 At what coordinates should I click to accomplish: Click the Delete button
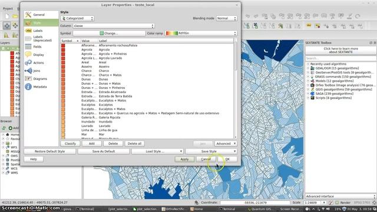pos(113,144)
